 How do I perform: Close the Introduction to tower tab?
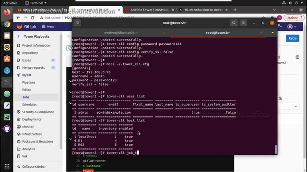coord(226,10)
